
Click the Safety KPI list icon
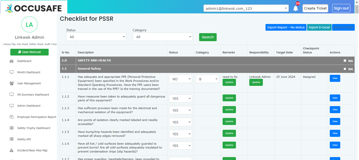coord(12,139)
